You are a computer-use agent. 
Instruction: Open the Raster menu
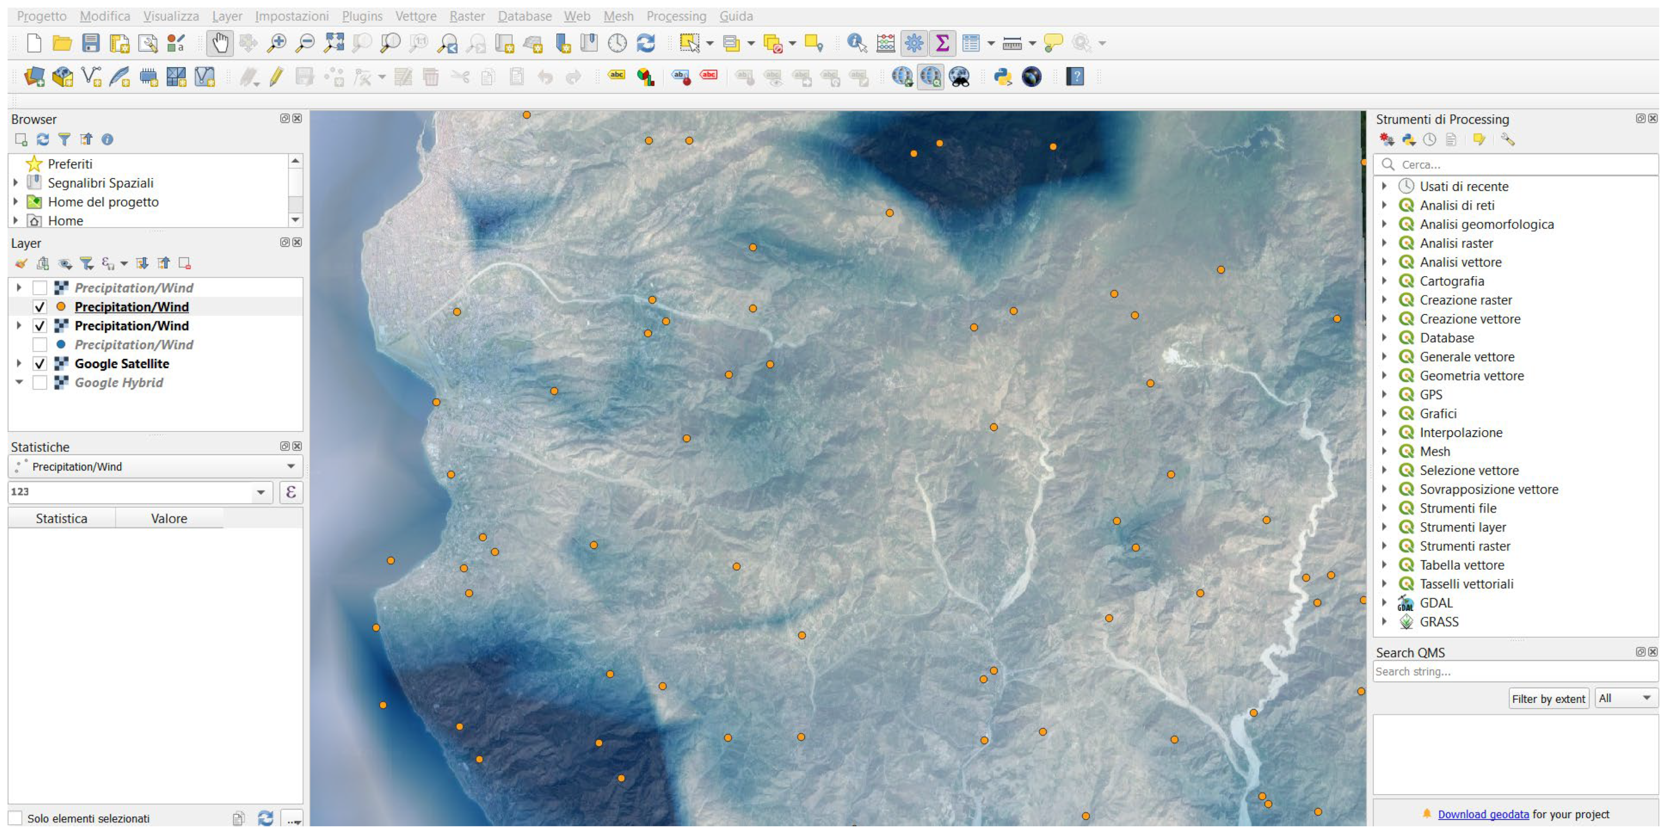466,16
